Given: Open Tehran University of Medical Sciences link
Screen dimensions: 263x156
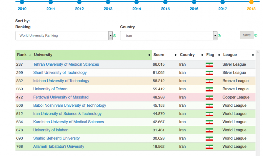Looking at the screenshot, I should coord(66,64).
